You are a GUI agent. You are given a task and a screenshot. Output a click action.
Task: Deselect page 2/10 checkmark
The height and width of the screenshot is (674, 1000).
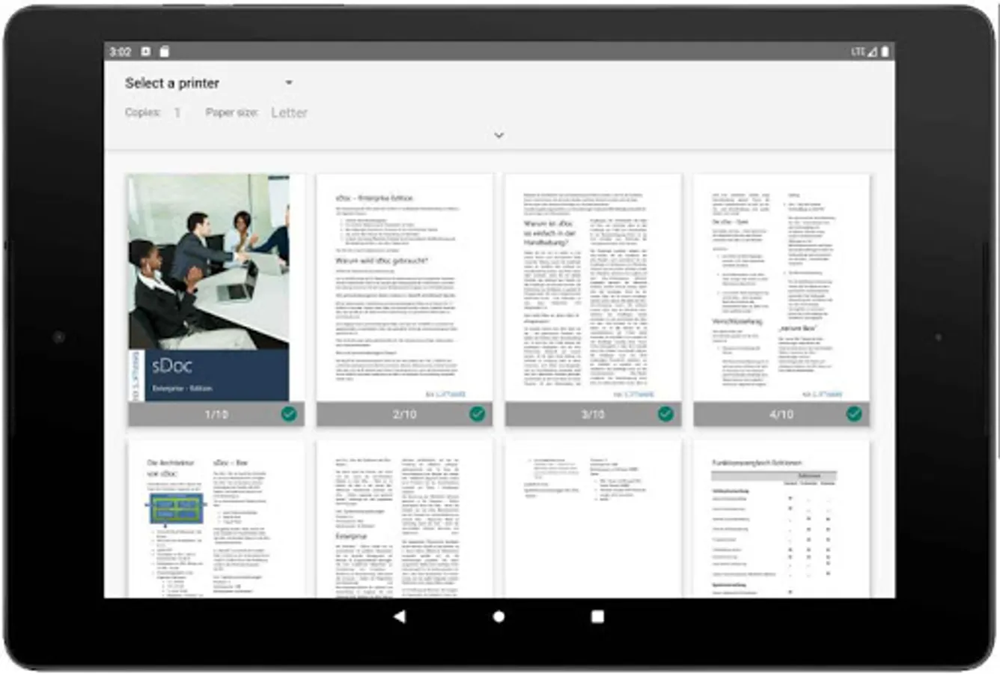point(477,414)
